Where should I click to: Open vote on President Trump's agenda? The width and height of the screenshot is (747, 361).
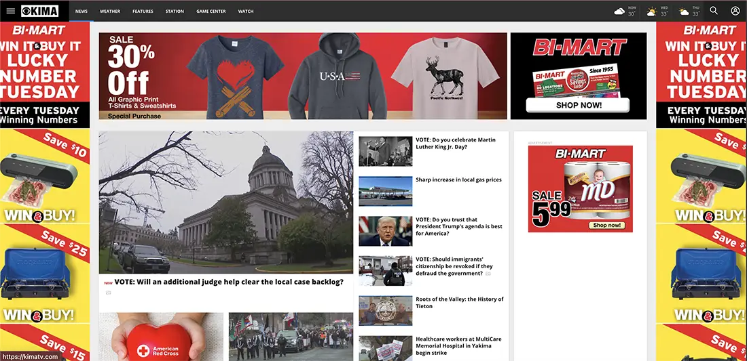coord(459,227)
